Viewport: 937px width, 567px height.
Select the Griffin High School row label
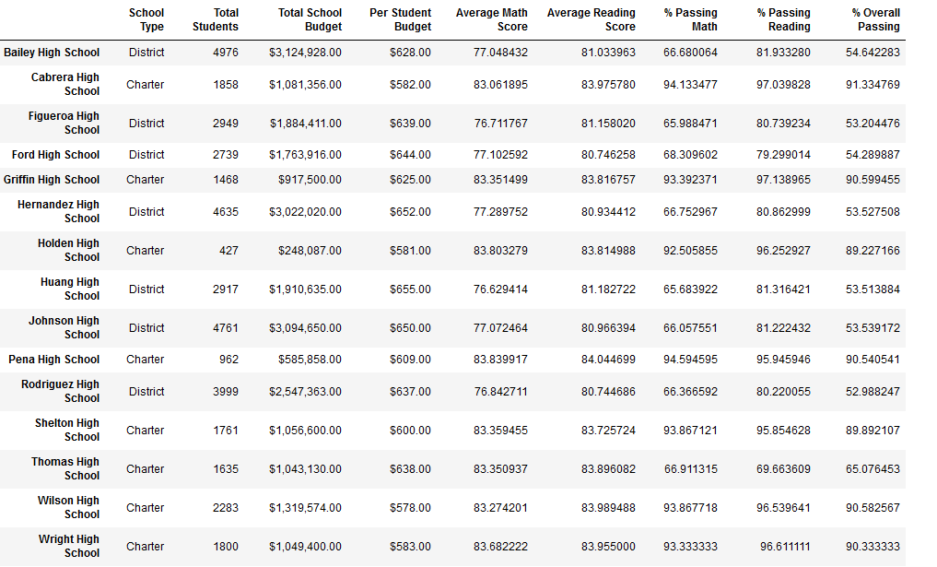[52, 180]
